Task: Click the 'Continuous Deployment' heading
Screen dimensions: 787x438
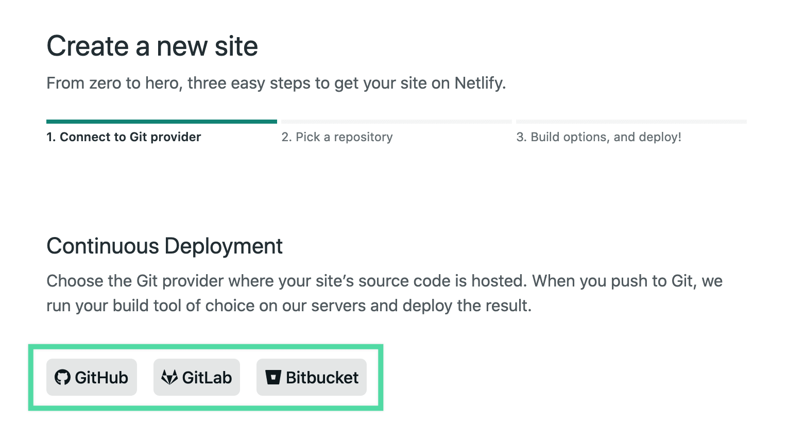Action: click(x=165, y=246)
